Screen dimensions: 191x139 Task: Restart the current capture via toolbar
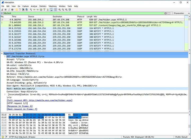tap(9, 10)
